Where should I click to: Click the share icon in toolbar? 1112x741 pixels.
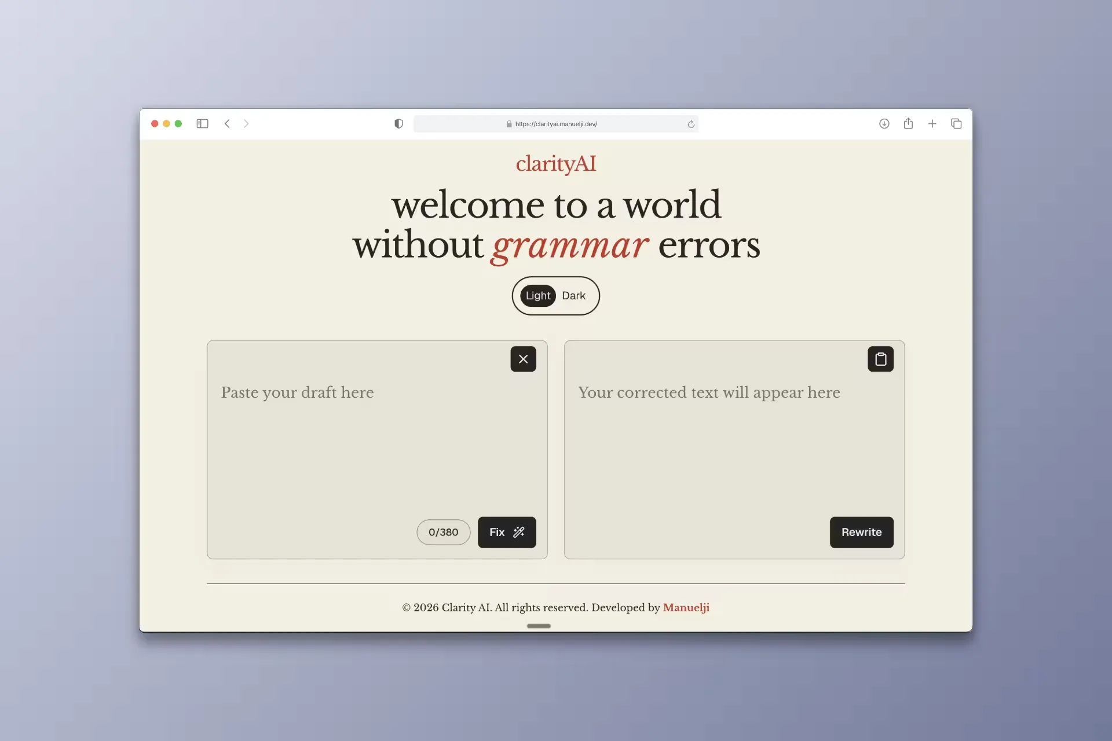[908, 123]
